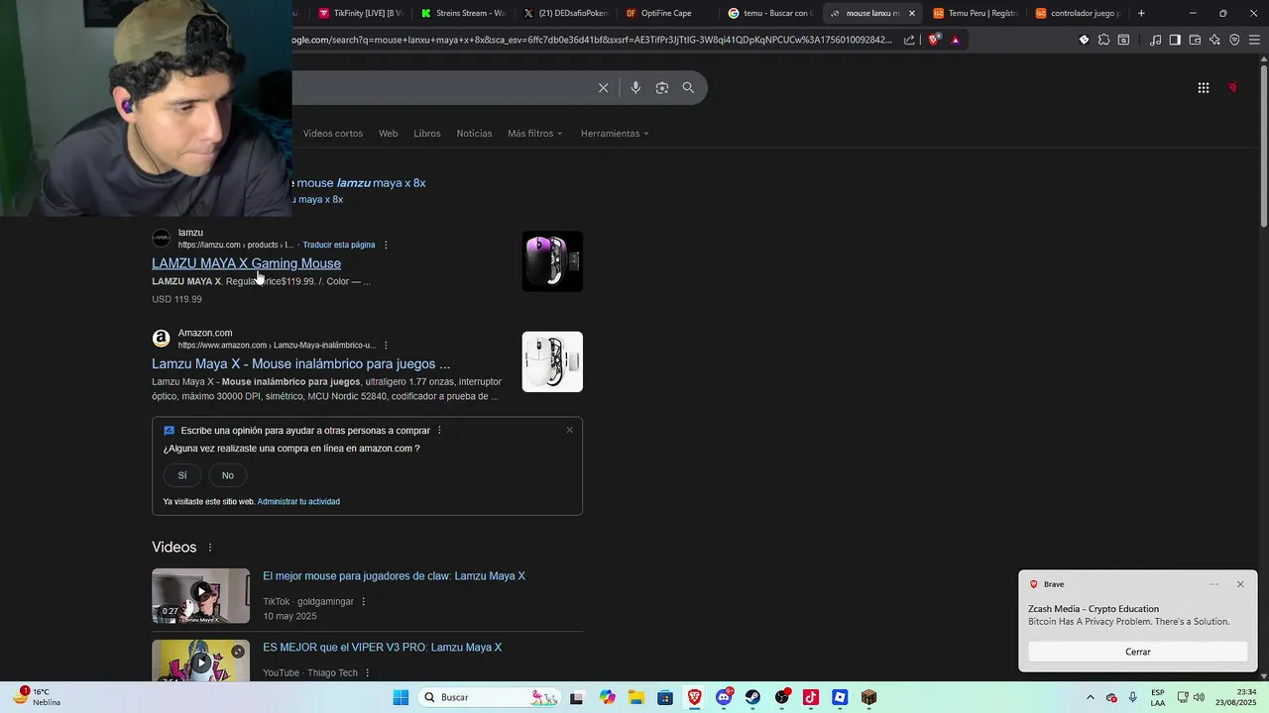Select the 'Libros' search filter
This screenshot has width=1269, height=713.
[427, 134]
